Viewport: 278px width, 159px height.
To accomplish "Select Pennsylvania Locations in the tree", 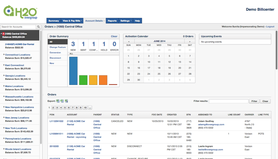I will (x=18, y=139).
